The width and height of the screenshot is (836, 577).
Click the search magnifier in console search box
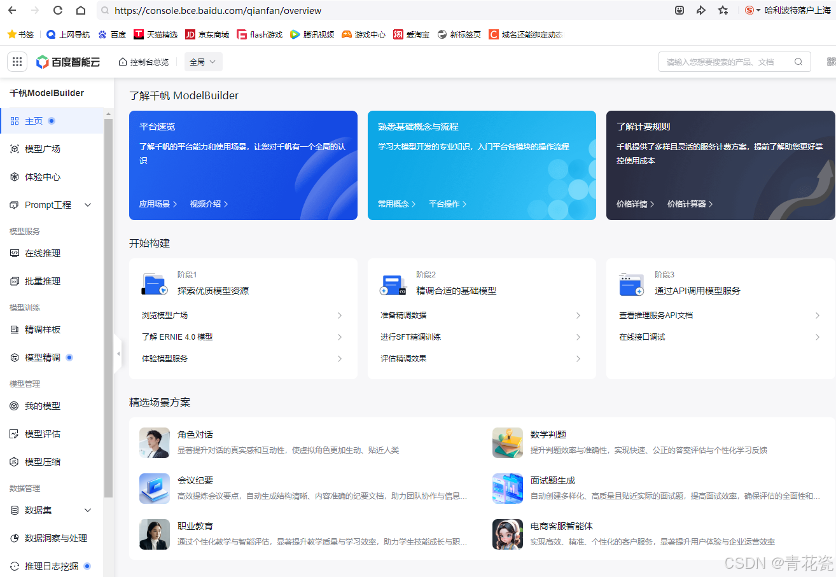click(x=798, y=62)
